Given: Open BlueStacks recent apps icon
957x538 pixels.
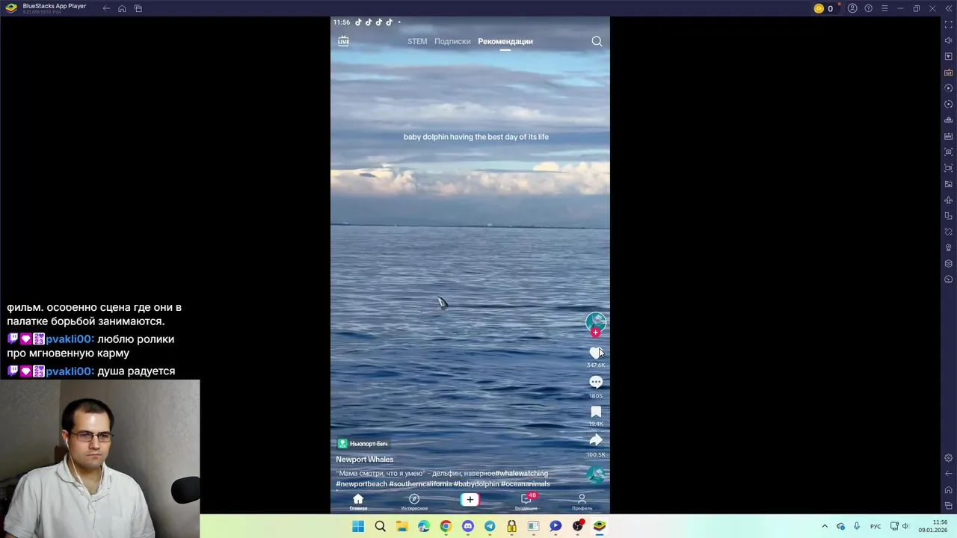Looking at the screenshot, I should (x=138, y=8).
